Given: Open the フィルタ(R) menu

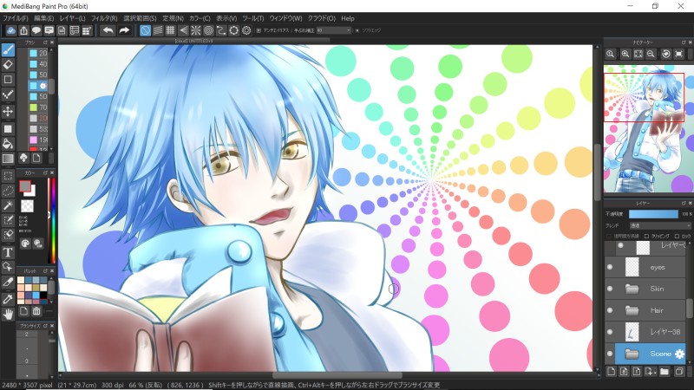Looking at the screenshot, I should (x=104, y=18).
